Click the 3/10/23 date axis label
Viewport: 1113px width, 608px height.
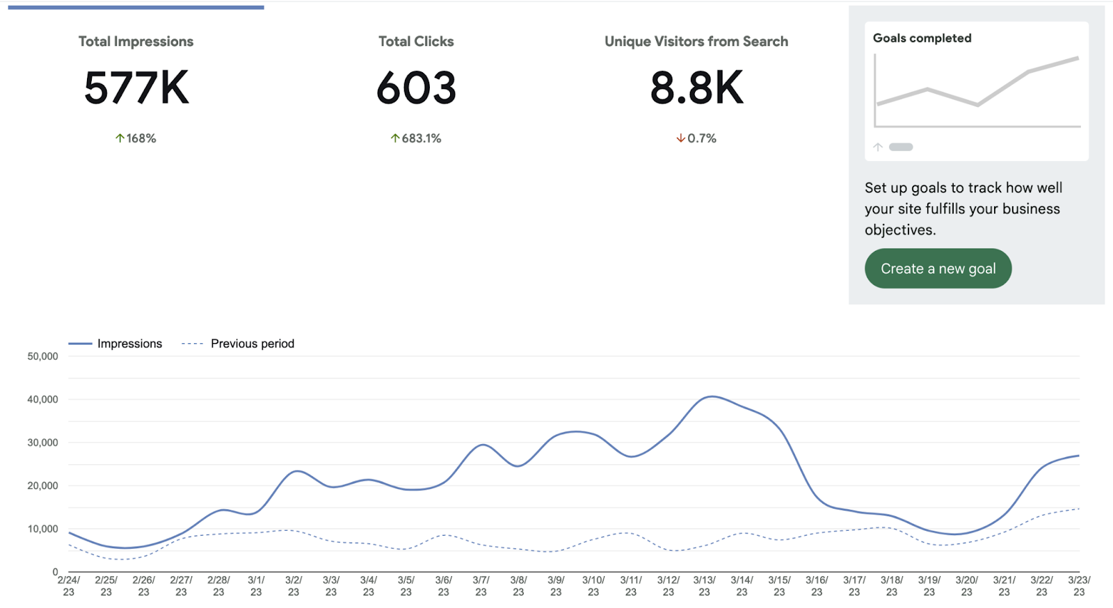tap(593, 586)
